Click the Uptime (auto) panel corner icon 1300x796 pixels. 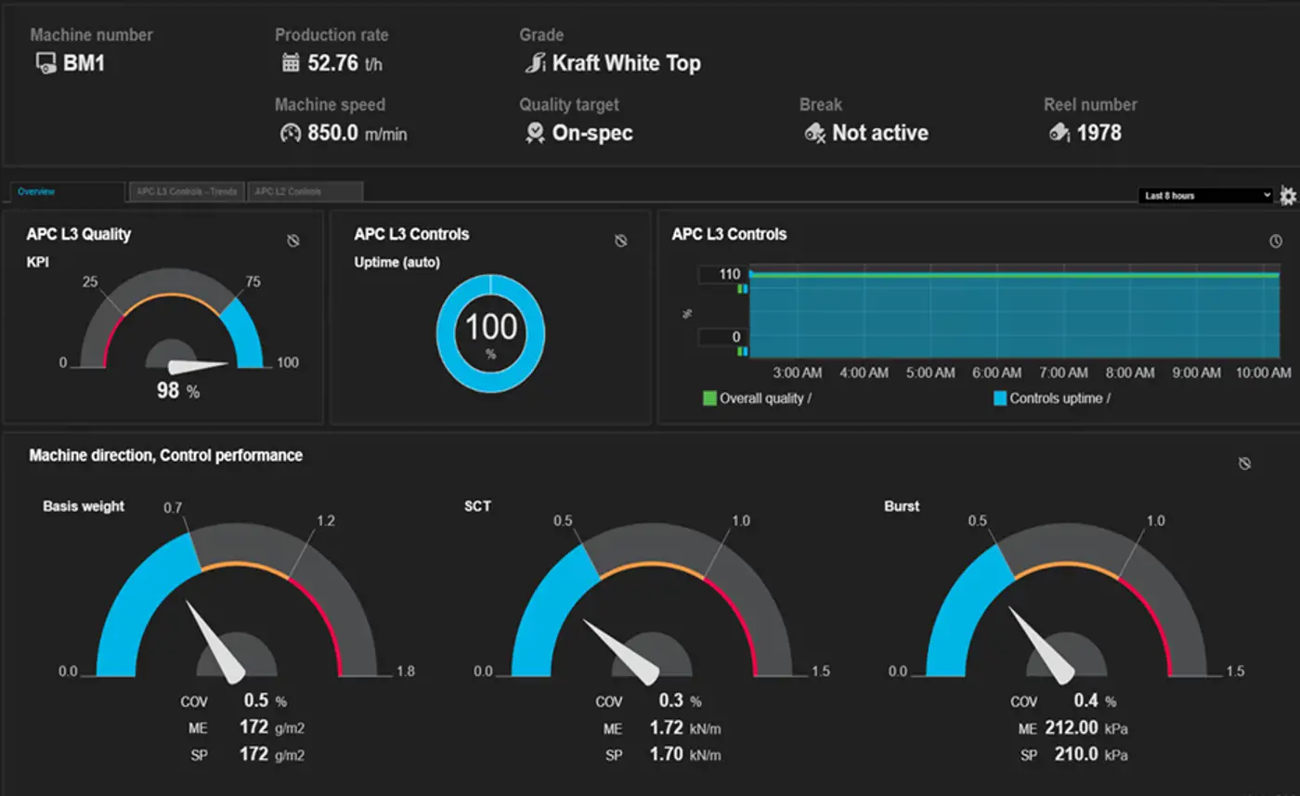click(621, 241)
